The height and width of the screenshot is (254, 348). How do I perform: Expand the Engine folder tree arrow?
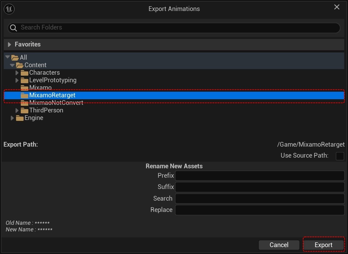coord(12,118)
